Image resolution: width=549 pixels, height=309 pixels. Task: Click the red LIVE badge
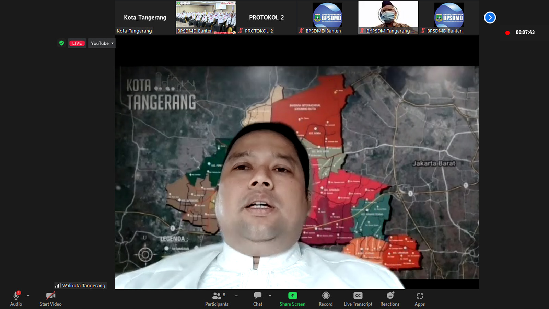click(x=77, y=43)
